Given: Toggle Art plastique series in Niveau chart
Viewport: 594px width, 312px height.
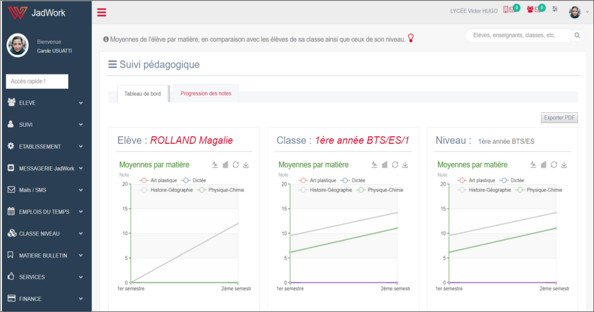Looking at the screenshot, I should (476, 180).
